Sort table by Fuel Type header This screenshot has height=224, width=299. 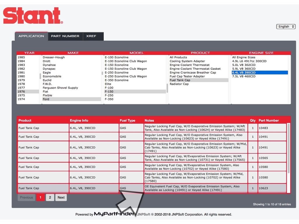[128, 120]
